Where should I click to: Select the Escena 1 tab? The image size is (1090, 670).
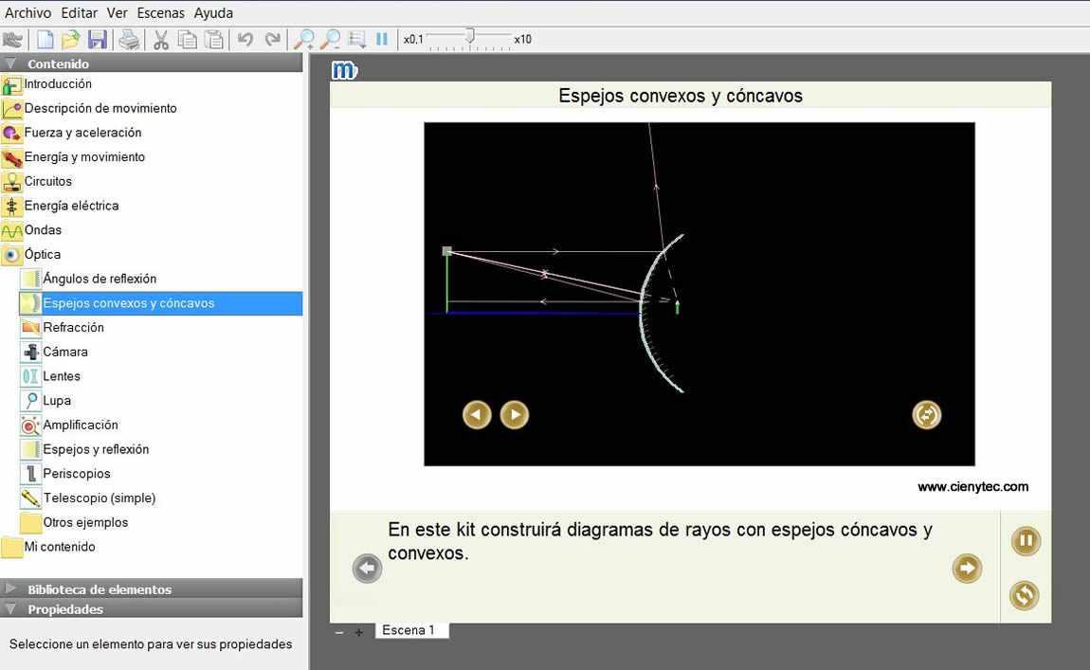[409, 630]
